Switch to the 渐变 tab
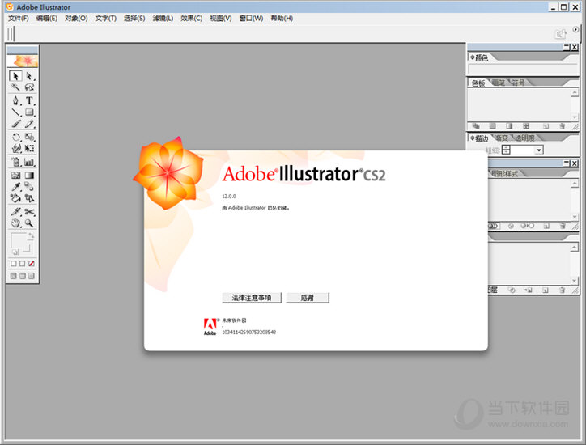The image size is (586, 445). 502,138
